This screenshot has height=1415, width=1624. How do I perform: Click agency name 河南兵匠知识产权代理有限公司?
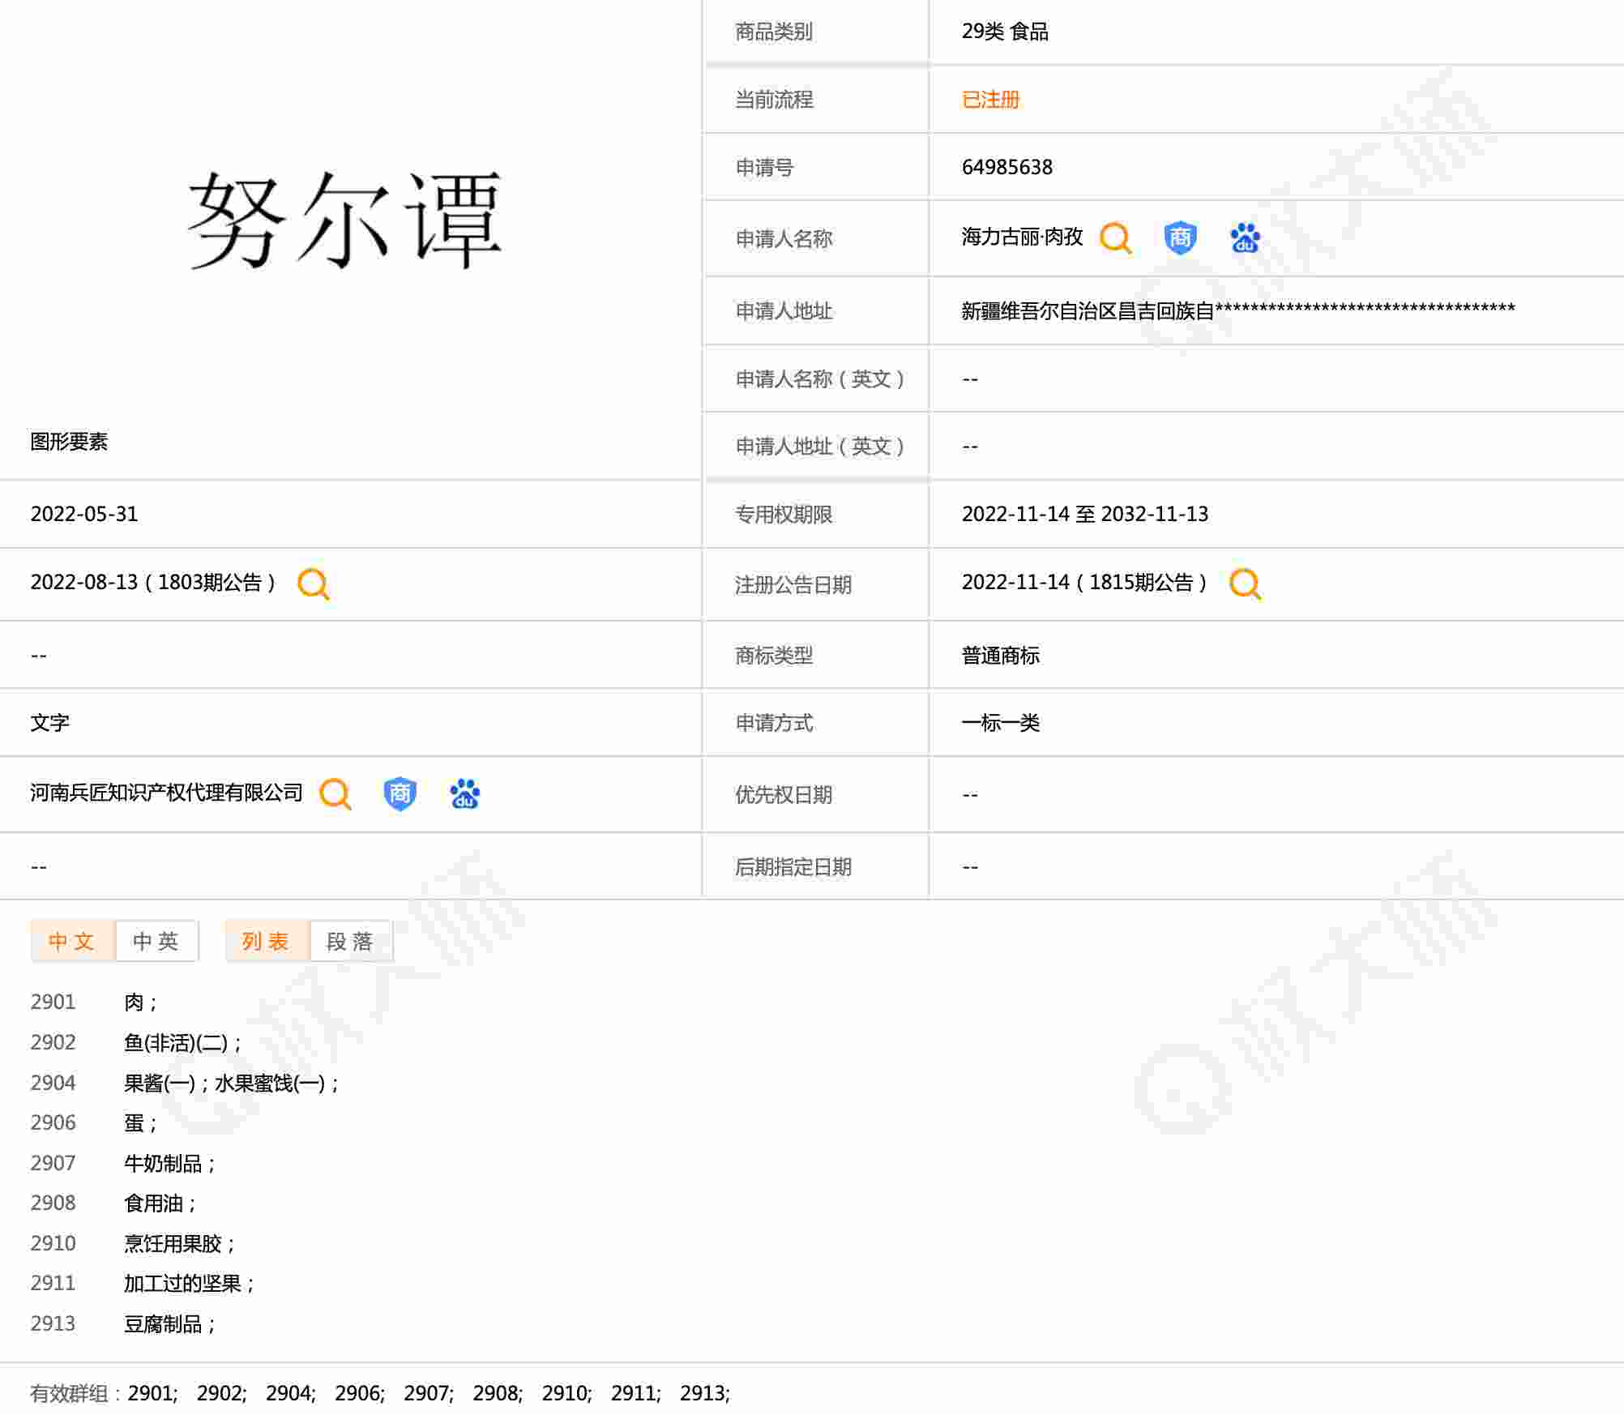(166, 793)
